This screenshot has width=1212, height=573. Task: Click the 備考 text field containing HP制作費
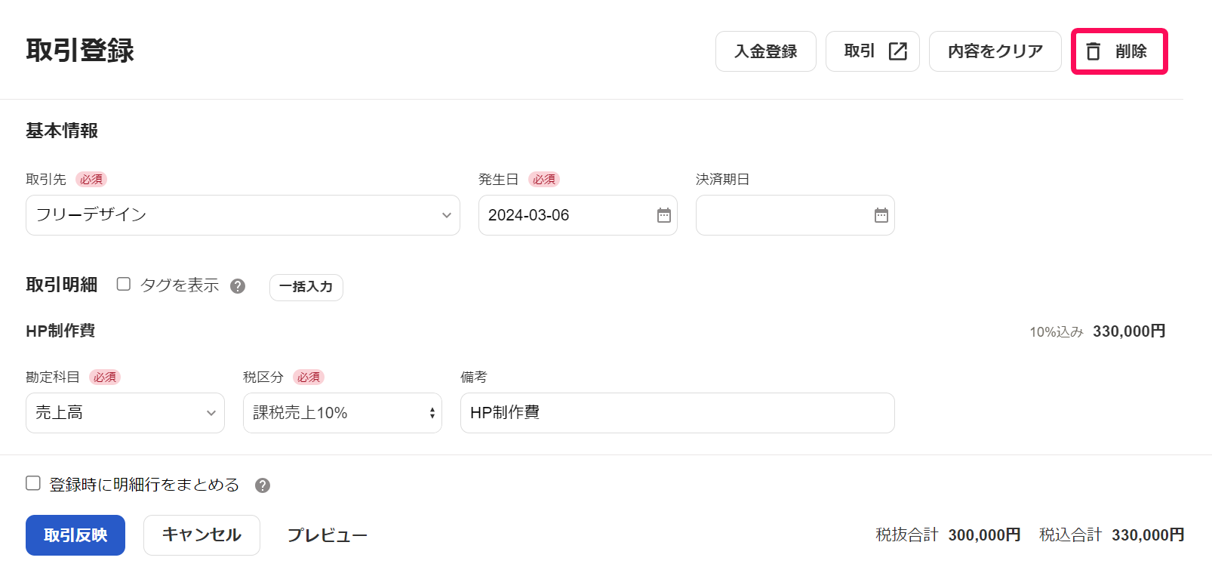pos(678,413)
